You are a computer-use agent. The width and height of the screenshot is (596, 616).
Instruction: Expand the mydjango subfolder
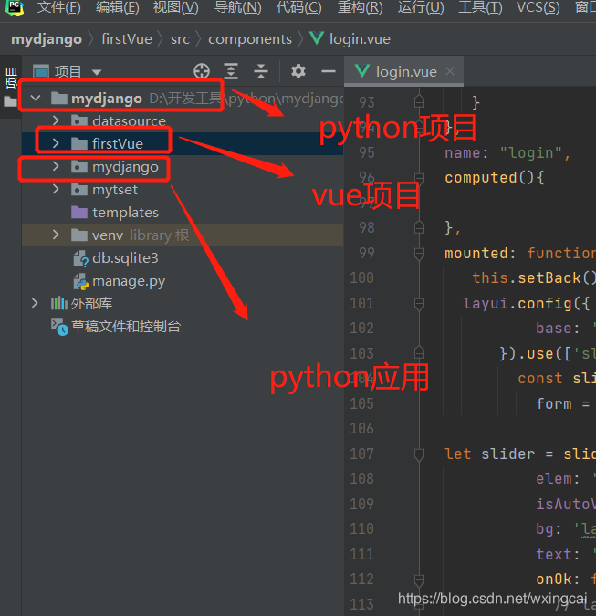tap(56, 167)
